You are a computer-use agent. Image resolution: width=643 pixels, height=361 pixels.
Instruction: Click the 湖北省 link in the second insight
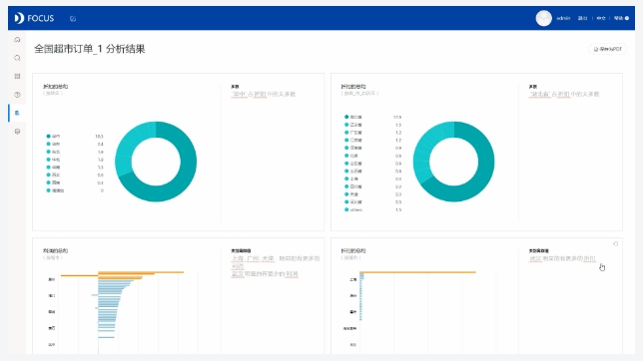tap(539, 95)
